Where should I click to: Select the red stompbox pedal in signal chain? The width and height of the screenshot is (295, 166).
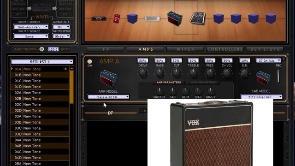tap(117, 18)
